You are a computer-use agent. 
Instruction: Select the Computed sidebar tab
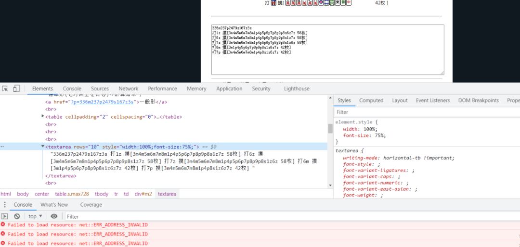pos(371,100)
